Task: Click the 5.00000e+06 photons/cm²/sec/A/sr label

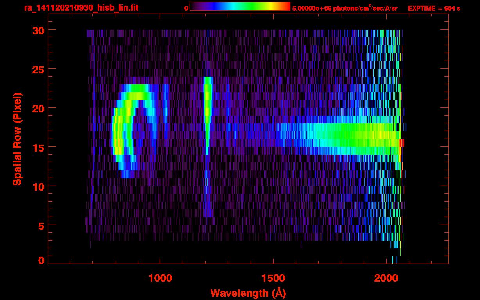Action: pos(345,8)
